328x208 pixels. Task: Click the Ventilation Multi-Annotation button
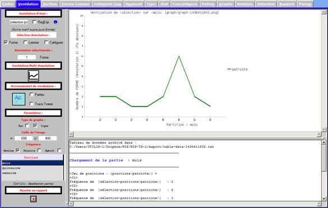click(x=34, y=66)
